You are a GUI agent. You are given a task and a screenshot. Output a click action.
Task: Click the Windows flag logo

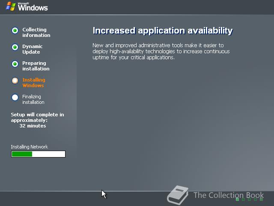pyautogui.click(x=11, y=6)
